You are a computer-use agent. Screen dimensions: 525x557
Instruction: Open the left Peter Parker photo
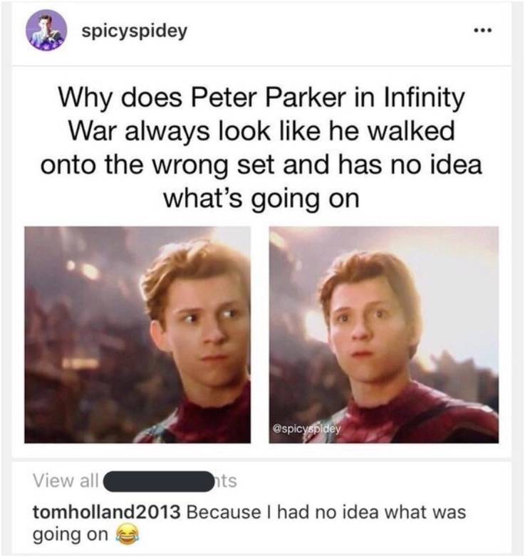137,335
